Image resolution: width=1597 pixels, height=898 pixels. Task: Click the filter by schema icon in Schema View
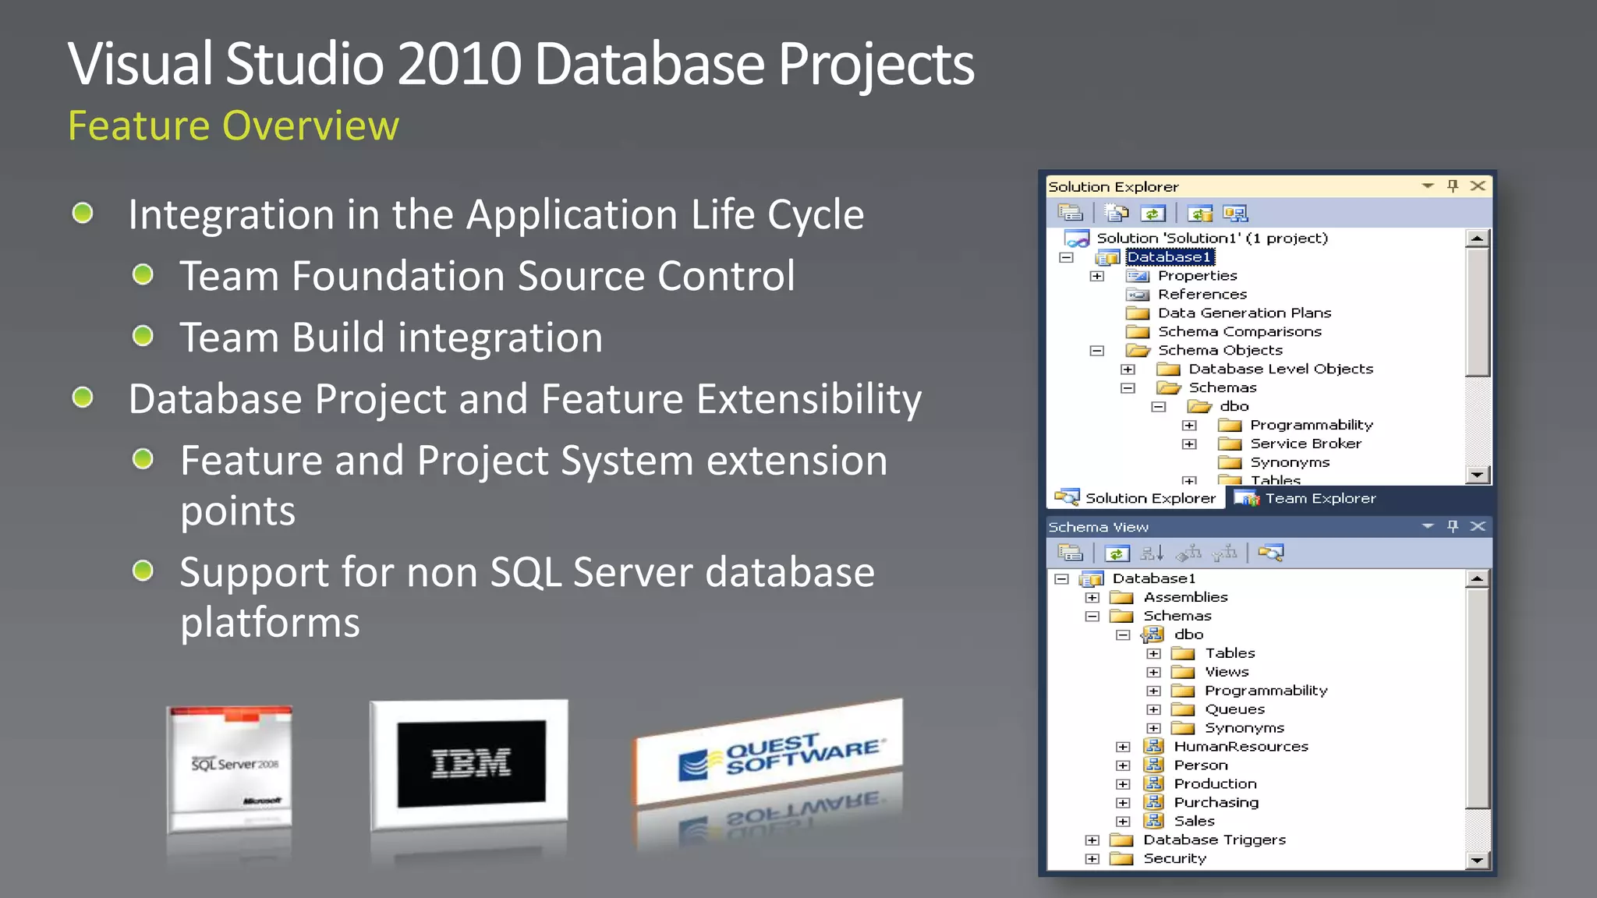(1225, 553)
